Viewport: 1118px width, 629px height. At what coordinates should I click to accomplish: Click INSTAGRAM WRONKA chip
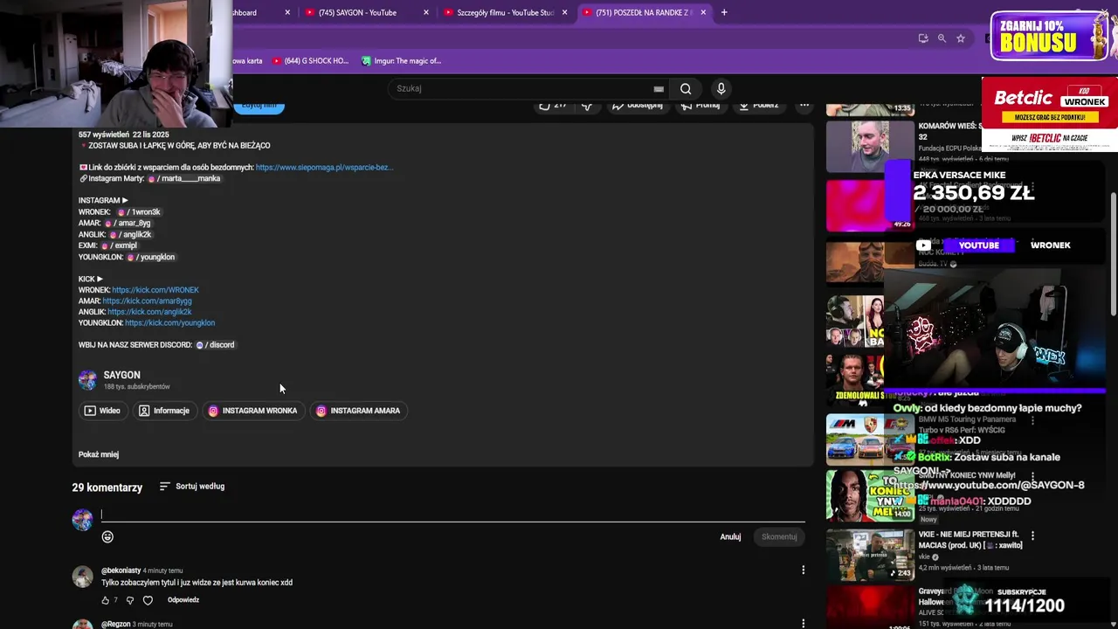click(x=252, y=411)
